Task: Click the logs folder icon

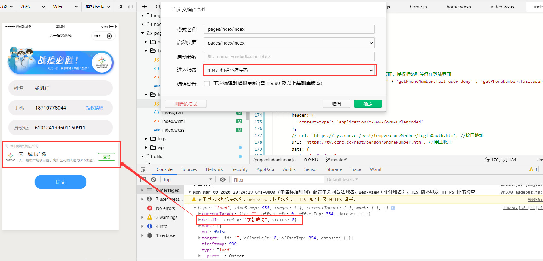Action: pyautogui.click(x=153, y=138)
